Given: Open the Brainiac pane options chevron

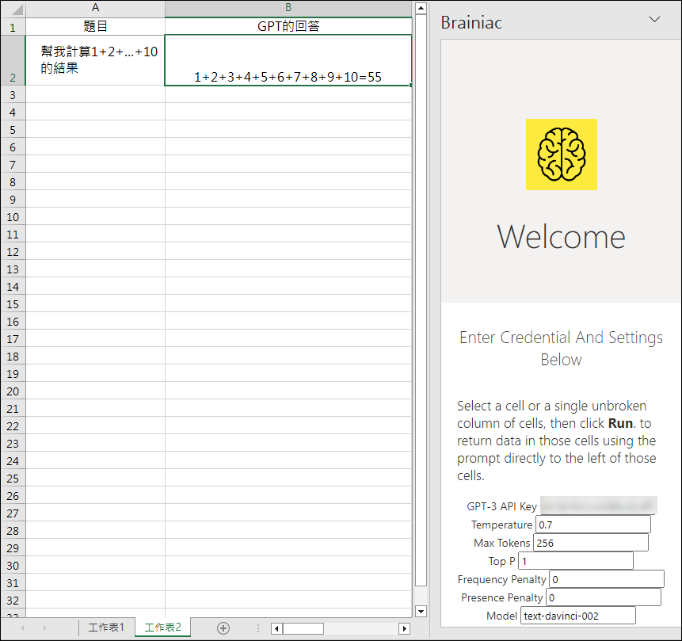Looking at the screenshot, I should 654,20.
